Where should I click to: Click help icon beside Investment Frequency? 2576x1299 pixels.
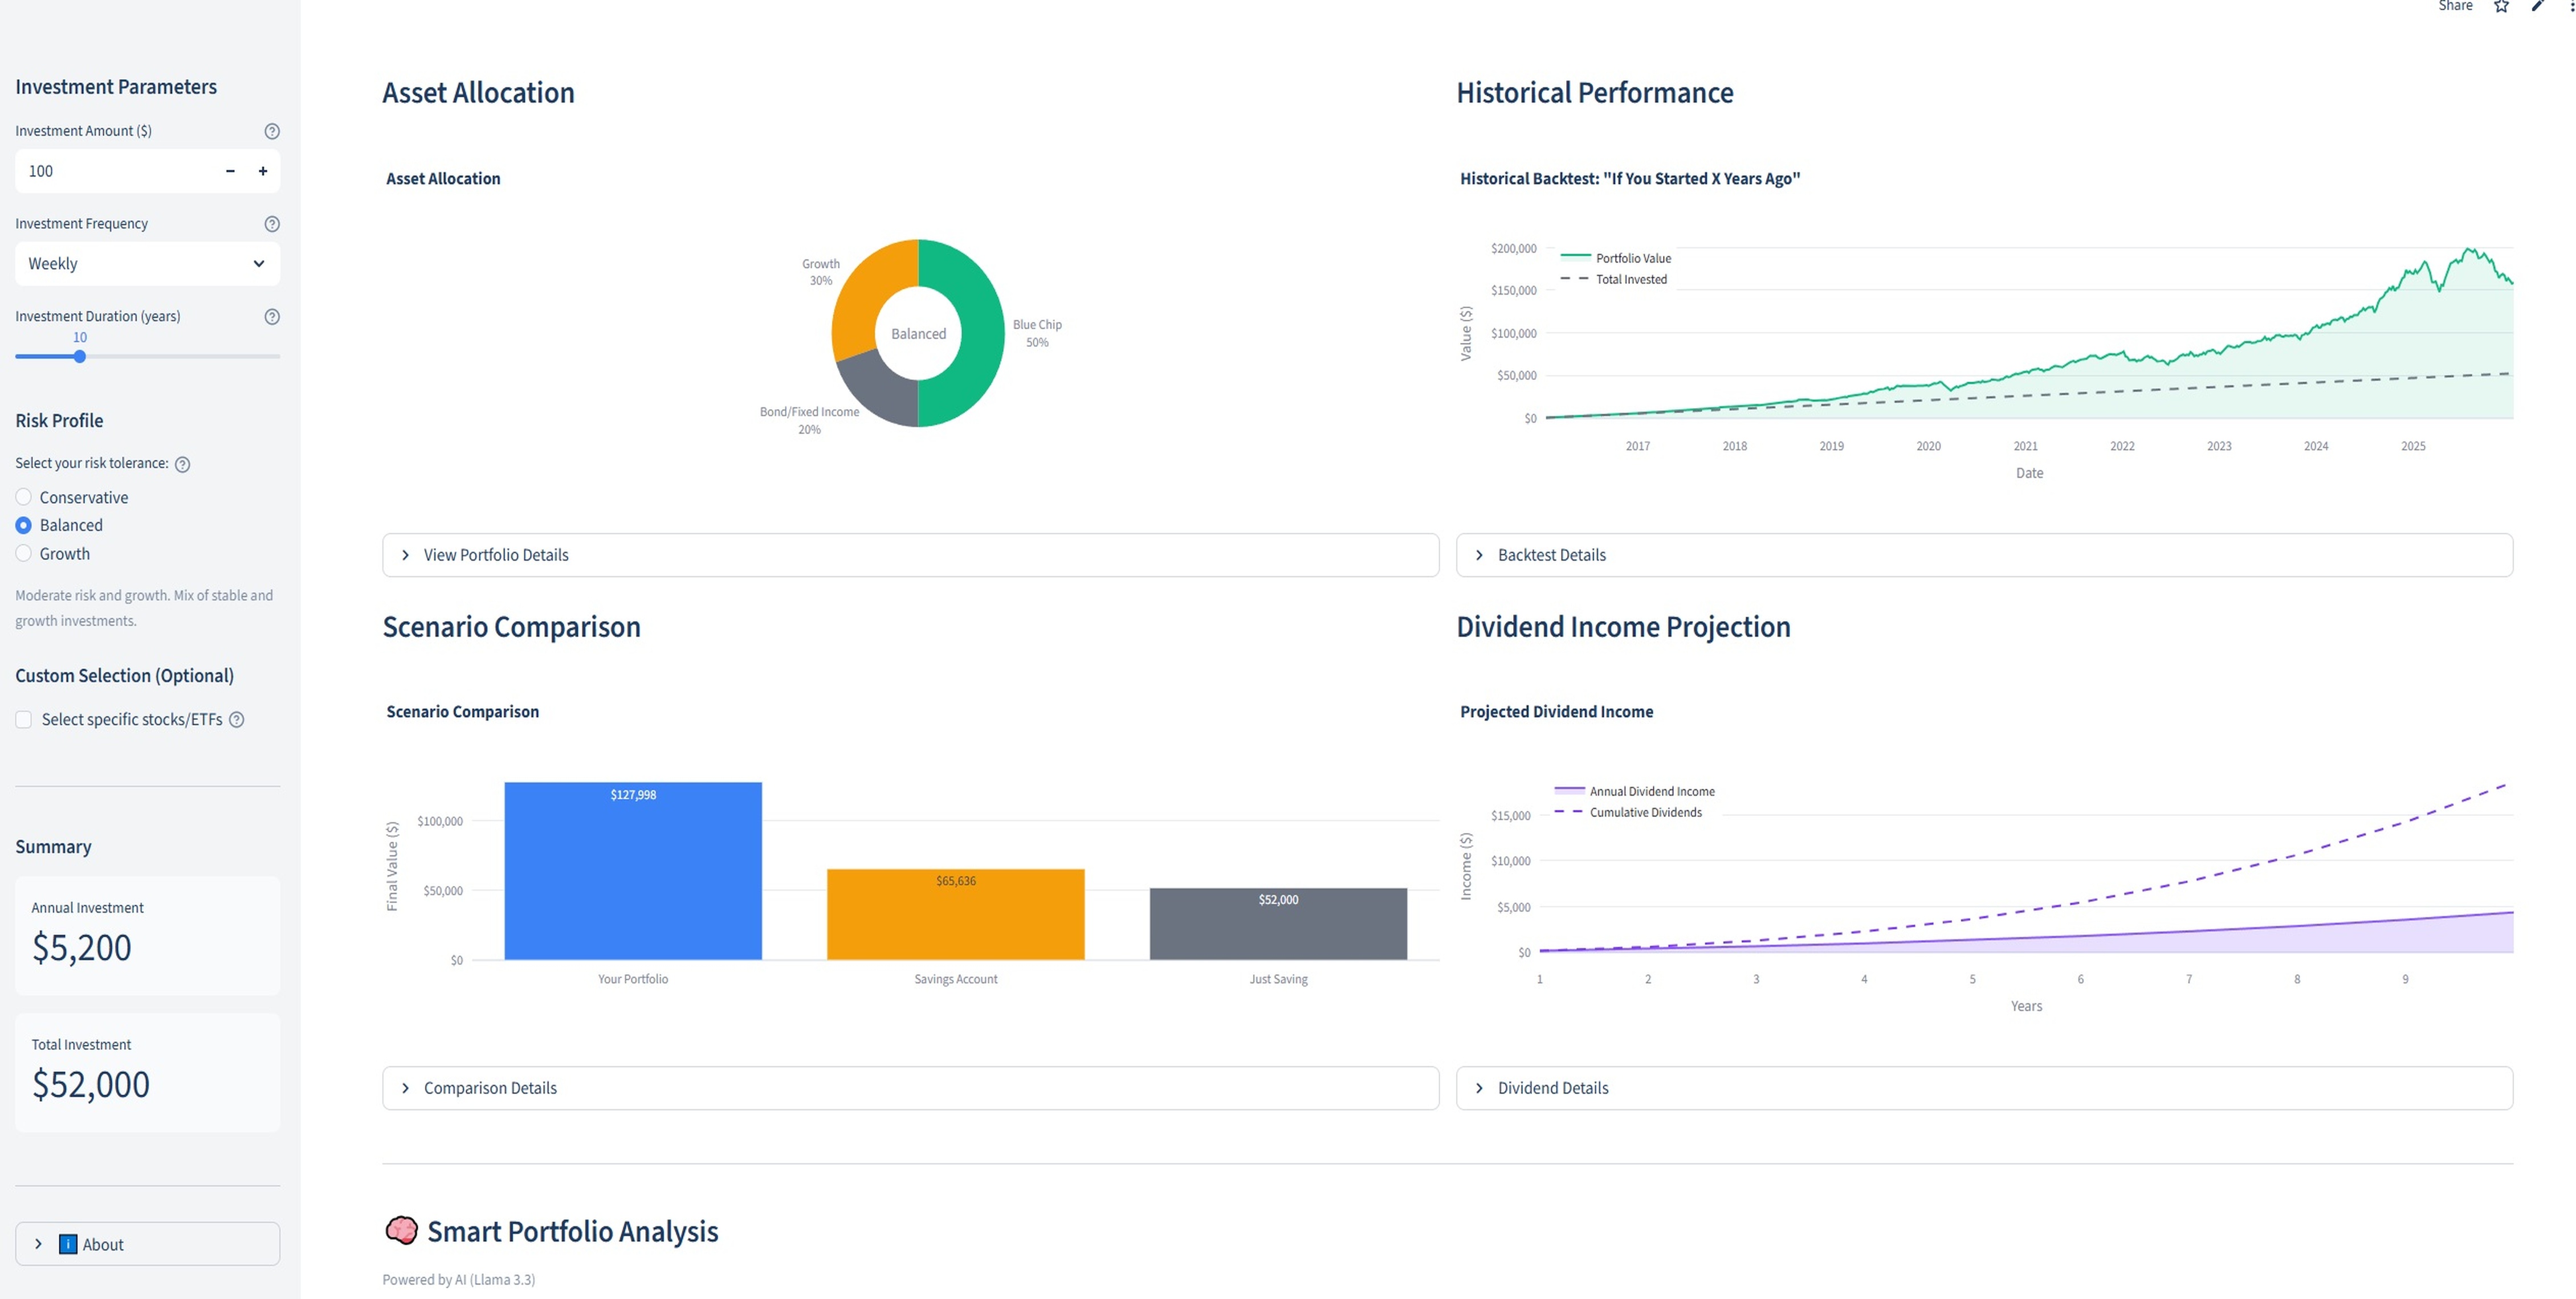271,224
